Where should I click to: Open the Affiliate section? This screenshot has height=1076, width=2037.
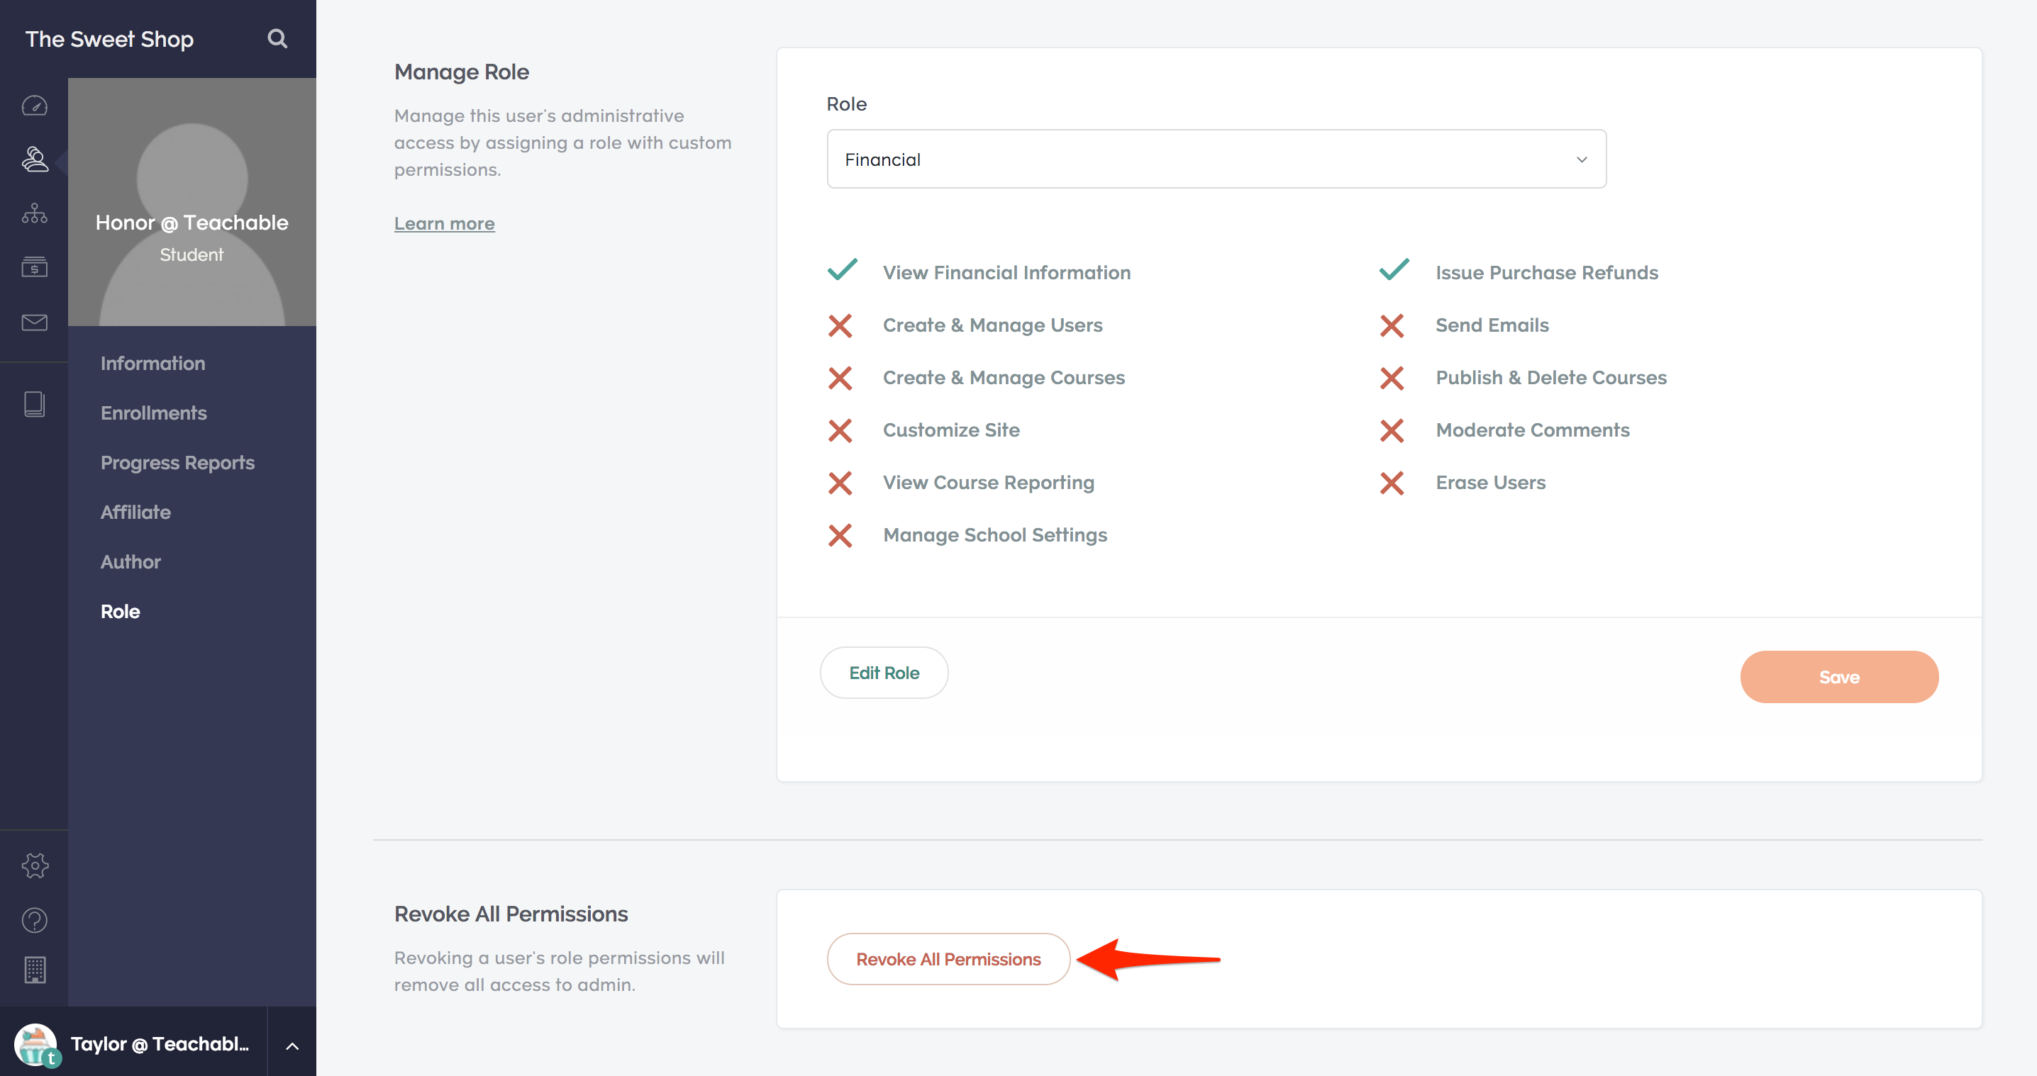click(135, 512)
